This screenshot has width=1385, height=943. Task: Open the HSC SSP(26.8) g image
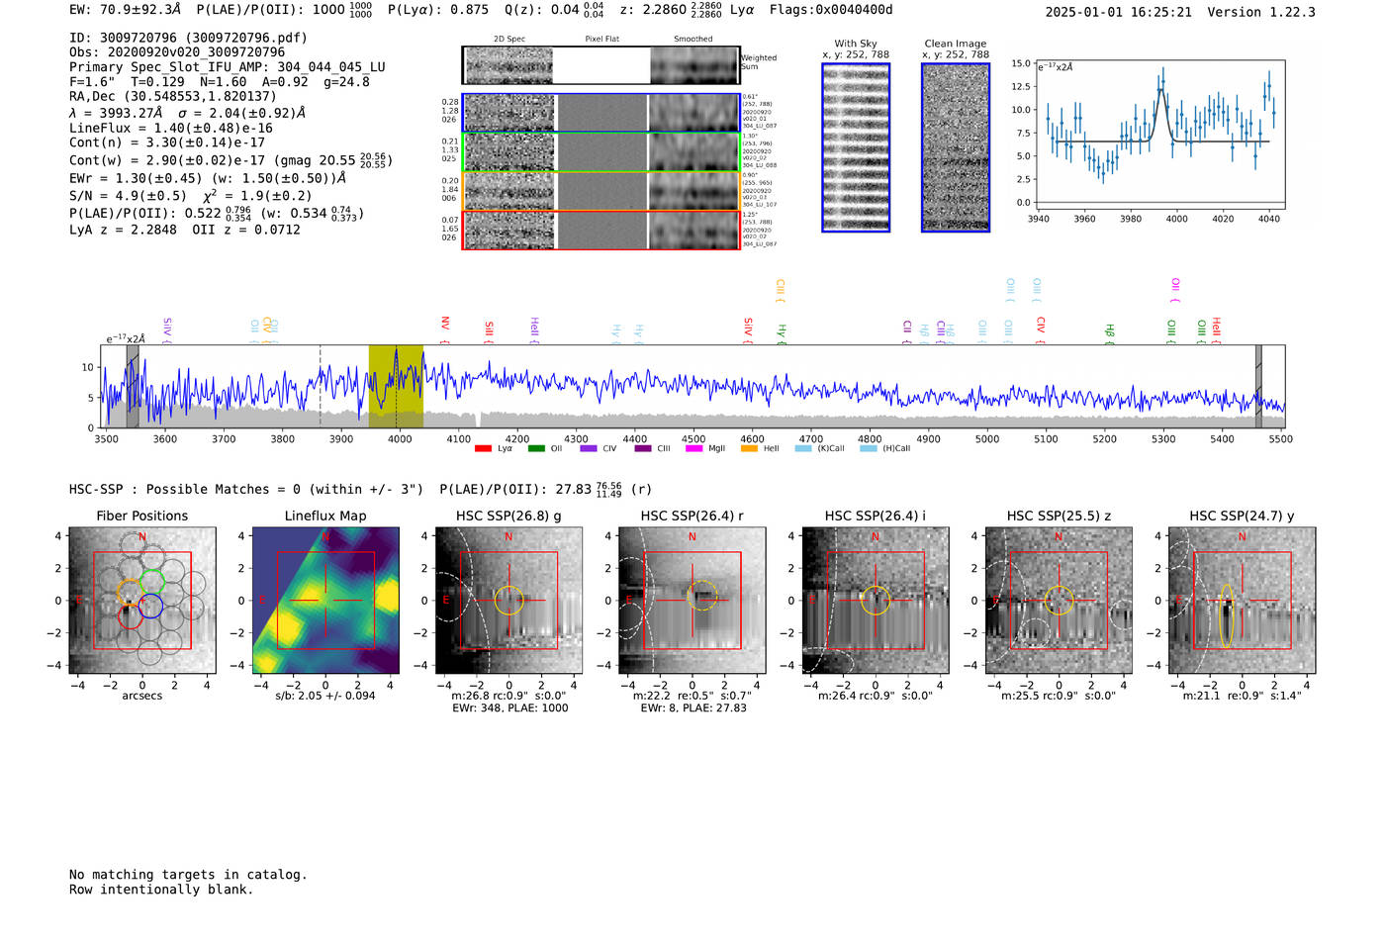(508, 601)
